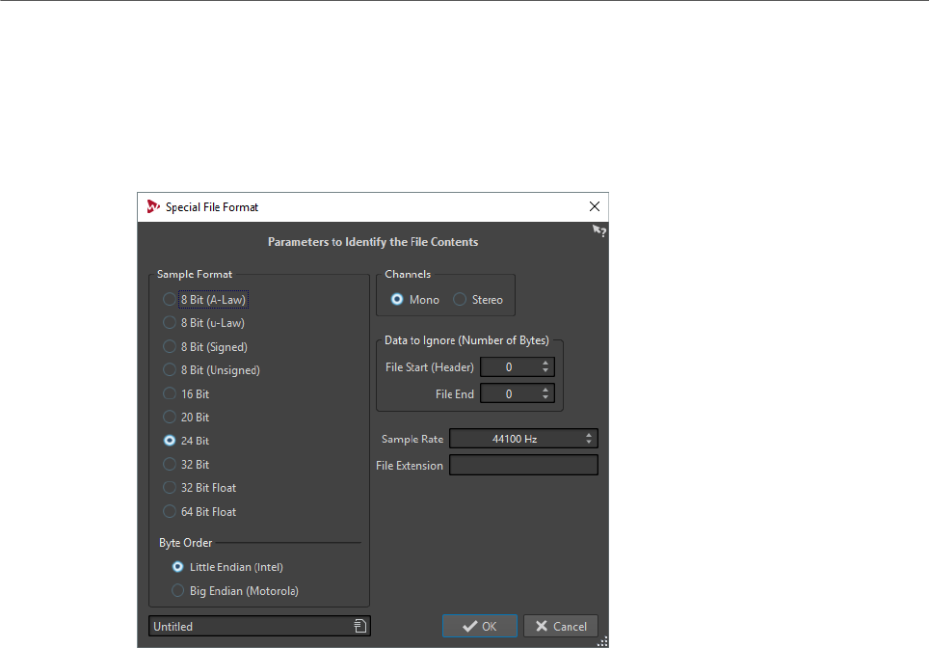
Task: Select Stereo channels option
Action: [x=478, y=300]
